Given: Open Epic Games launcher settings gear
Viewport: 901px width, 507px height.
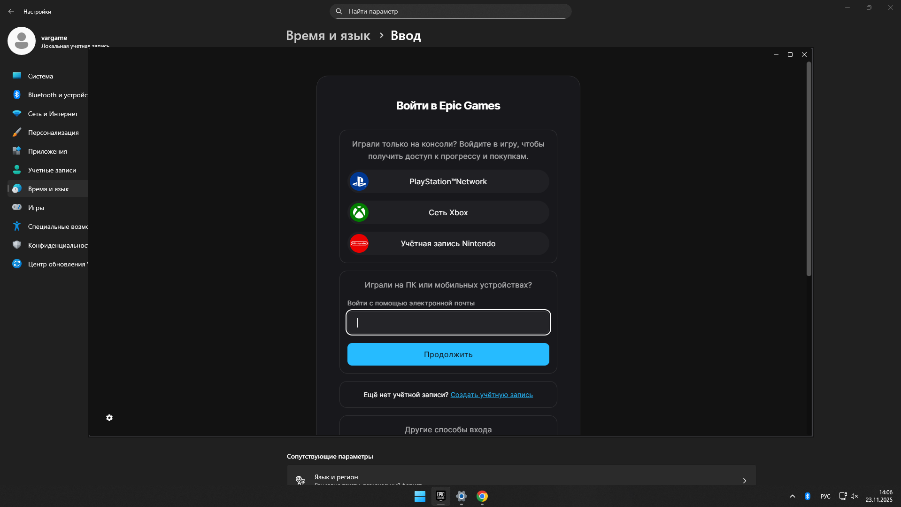Looking at the screenshot, I should (x=109, y=418).
